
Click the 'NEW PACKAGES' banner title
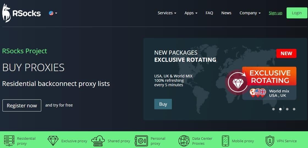pyautogui.click(x=176, y=52)
